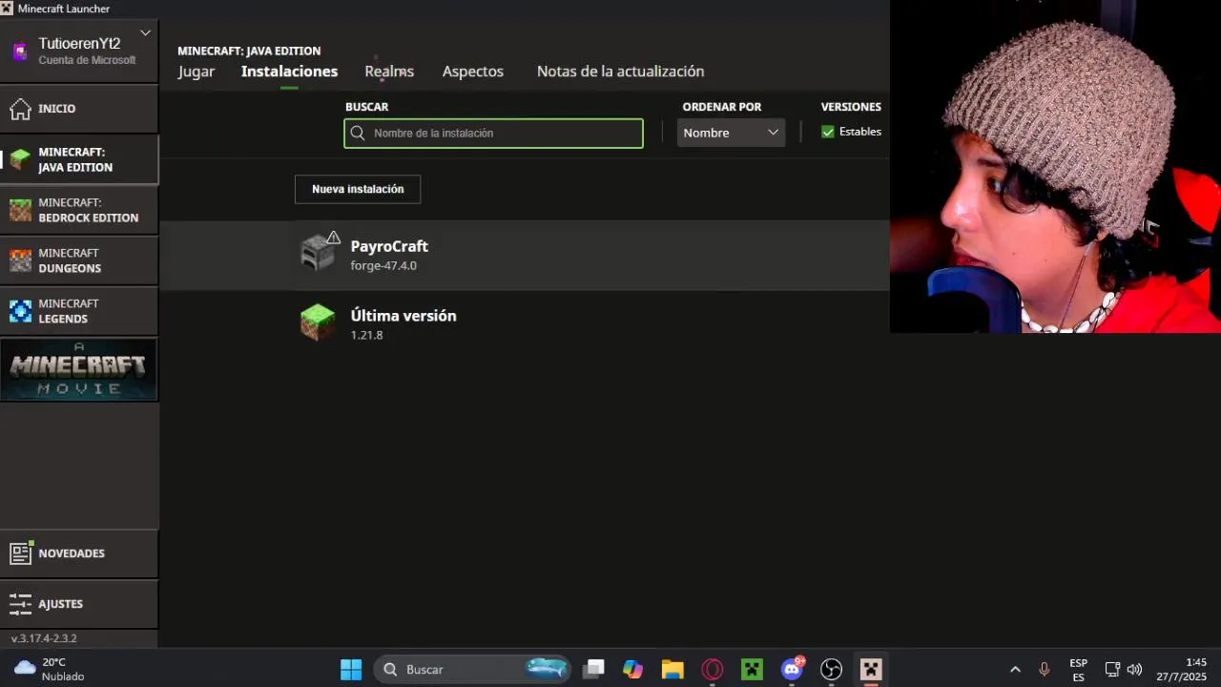This screenshot has height=687, width=1221.
Task: Select the Última versión installation name
Action: (x=404, y=316)
